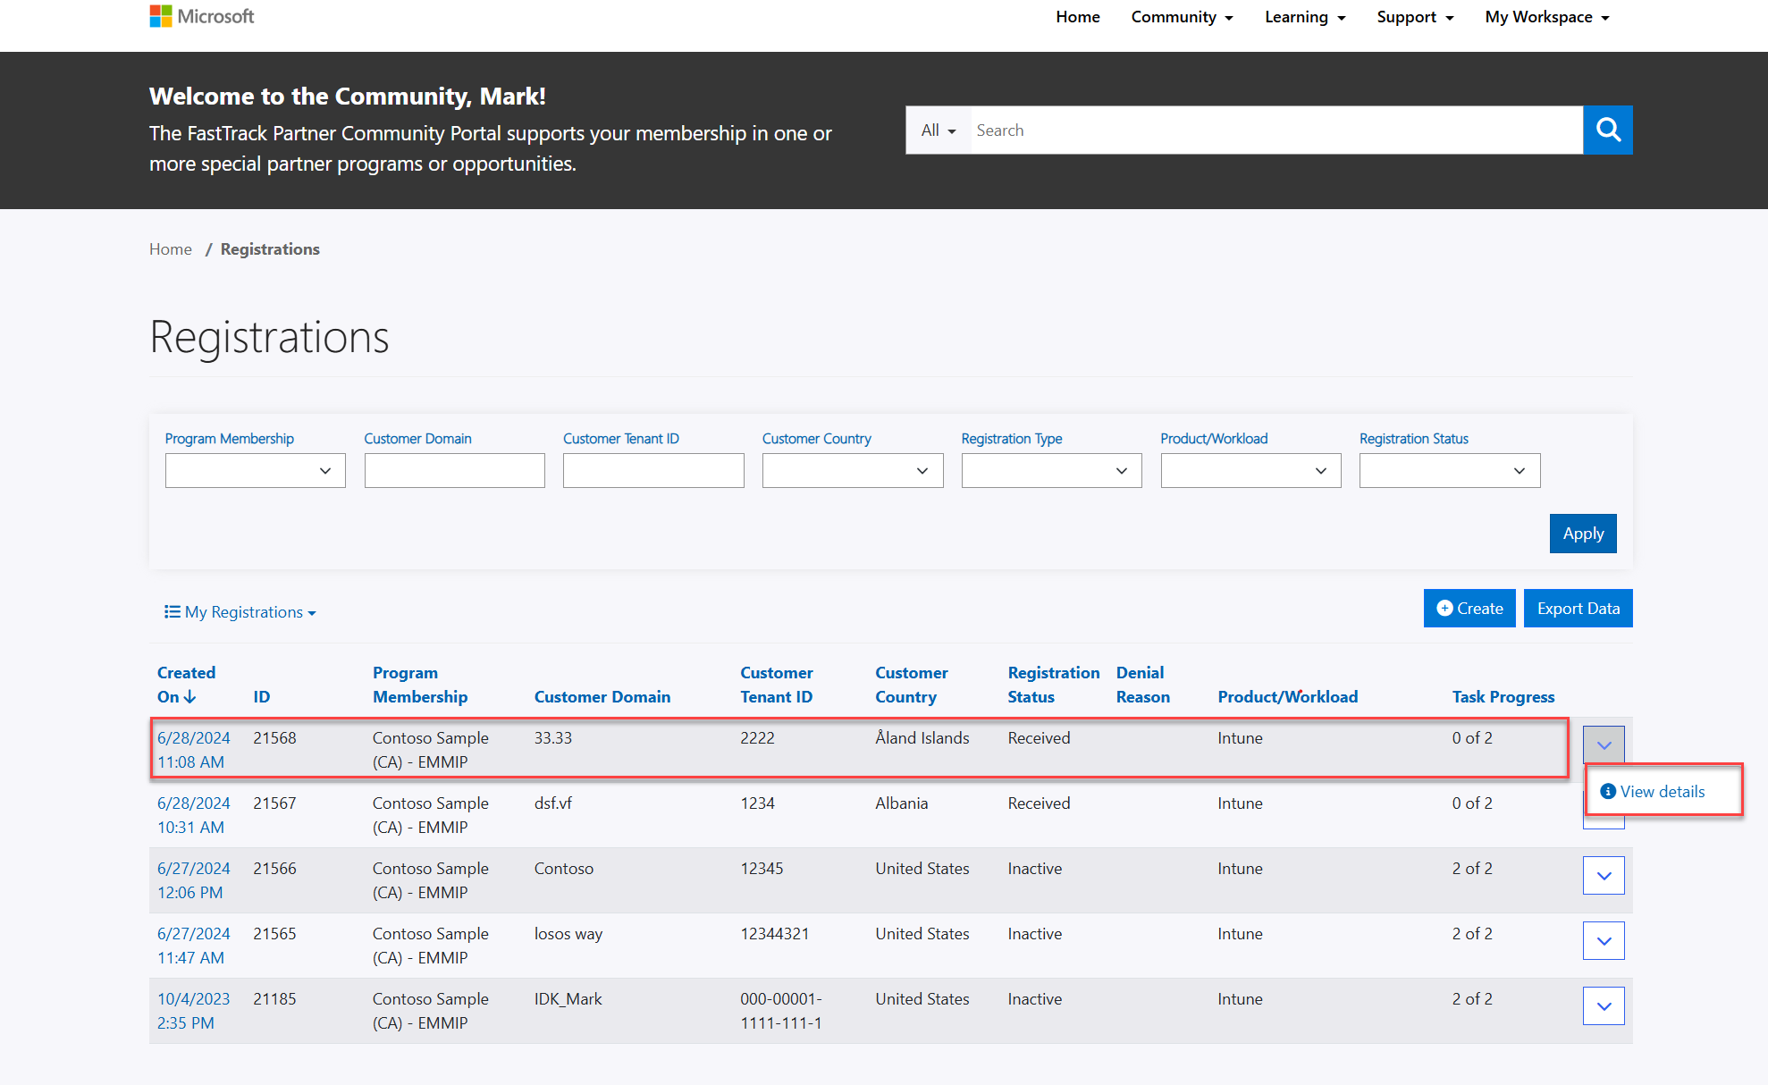Open the Program Membership filter dropdown
The height and width of the screenshot is (1085, 1768).
point(255,471)
